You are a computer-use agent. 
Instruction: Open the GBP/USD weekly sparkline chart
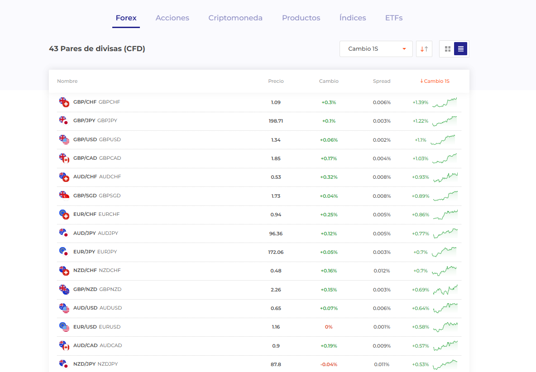point(443,140)
